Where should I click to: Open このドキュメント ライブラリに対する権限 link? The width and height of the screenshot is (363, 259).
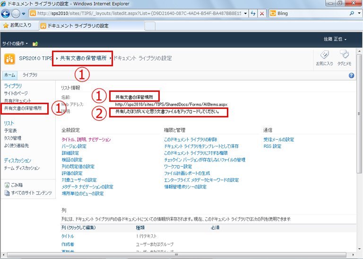196,153
